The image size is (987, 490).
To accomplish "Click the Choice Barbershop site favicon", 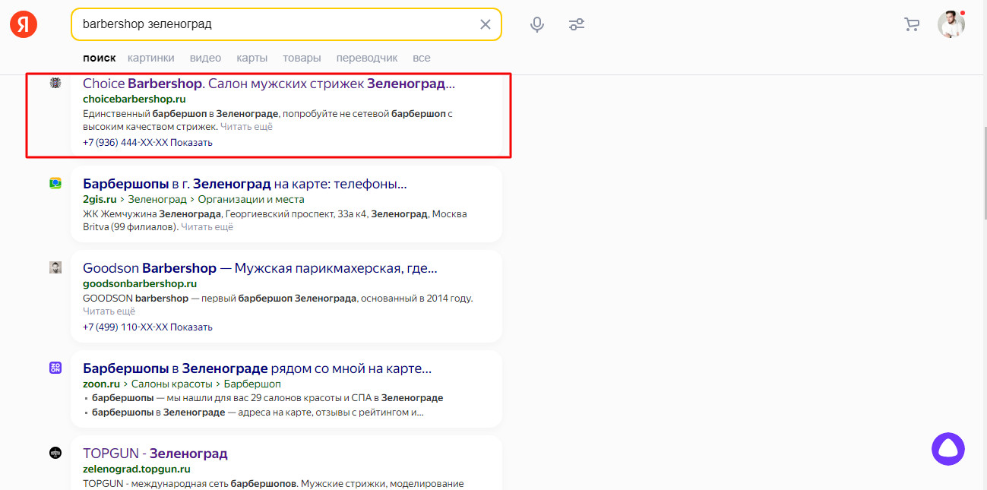I will pyautogui.click(x=55, y=83).
